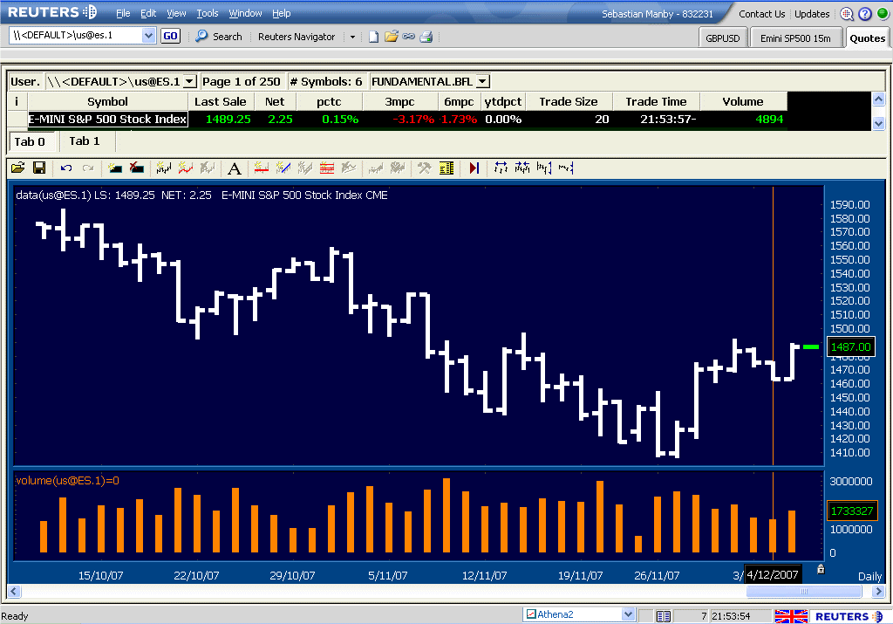Jump to latest bar red arrow
The height and width of the screenshot is (624, 893).
(474, 168)
